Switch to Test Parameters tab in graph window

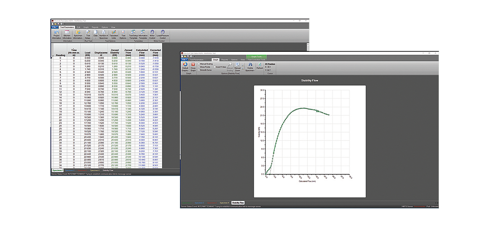[x=197, y=59]
